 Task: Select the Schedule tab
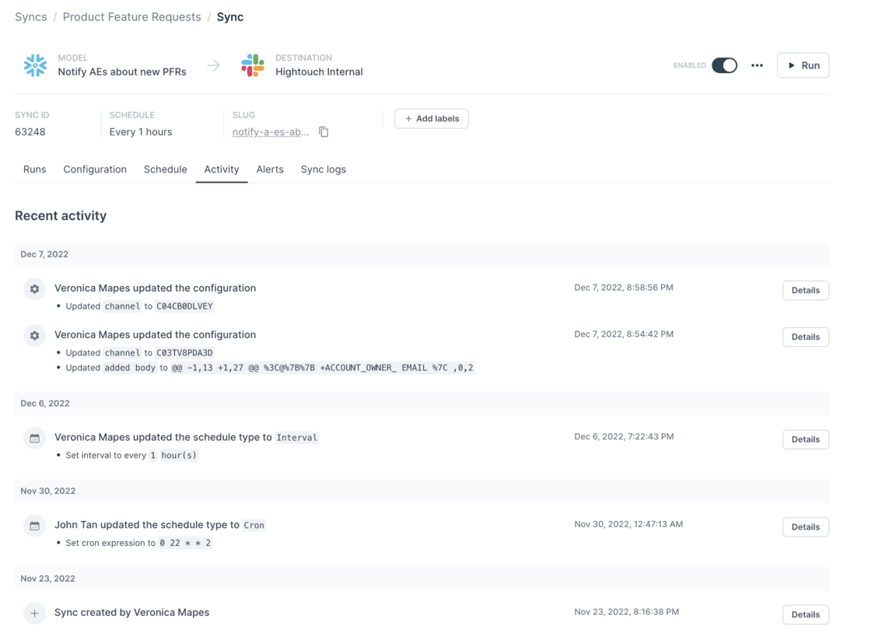[165, 169]
